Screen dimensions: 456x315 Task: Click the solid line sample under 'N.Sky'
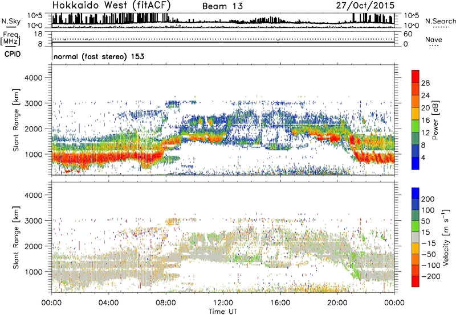(x=11, y=27)
